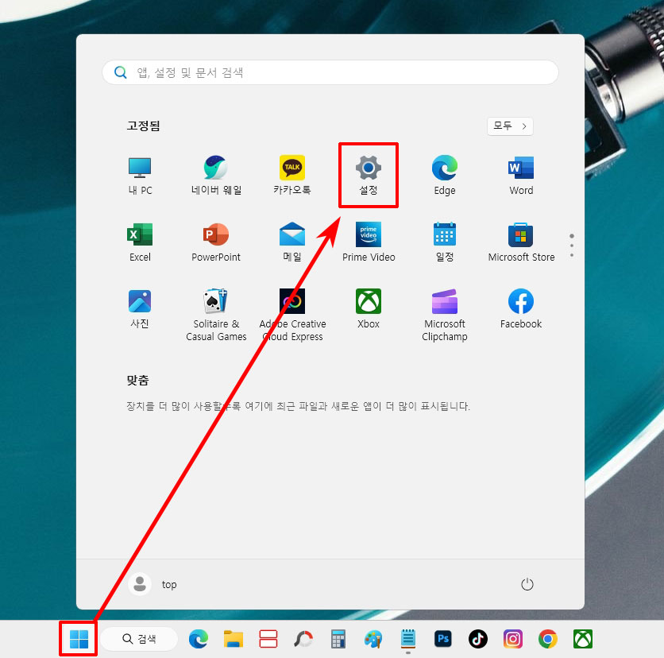Open Microsoft Clipchamp

pos(444,302)
